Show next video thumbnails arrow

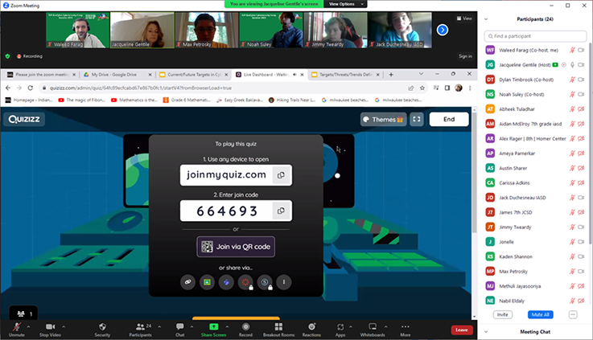pos(443,30)
